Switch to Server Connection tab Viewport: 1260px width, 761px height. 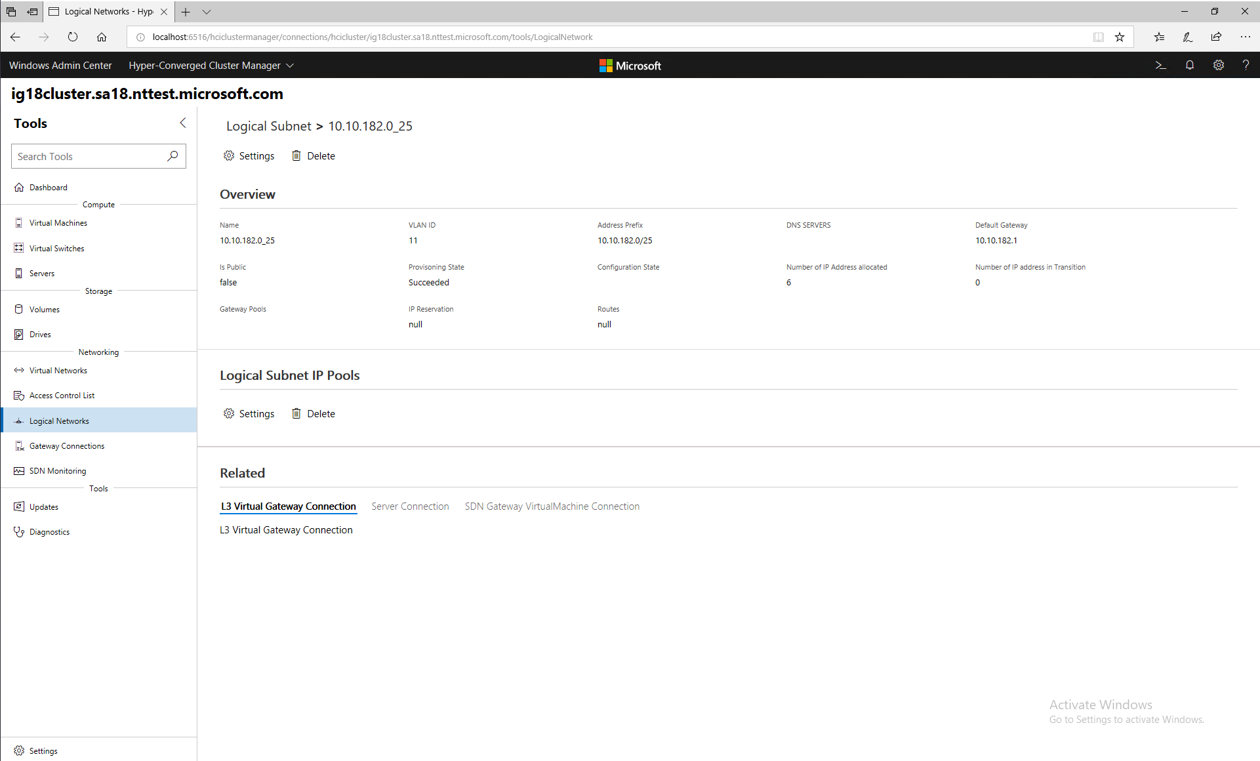click(411, 506)
